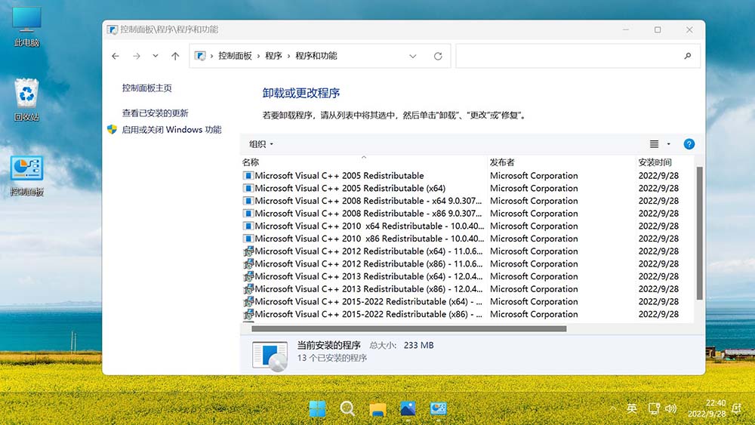The width and height of the screenshot is (755, 425).
Task: Click the up one level arrow
Action: (x=175, y=56)
